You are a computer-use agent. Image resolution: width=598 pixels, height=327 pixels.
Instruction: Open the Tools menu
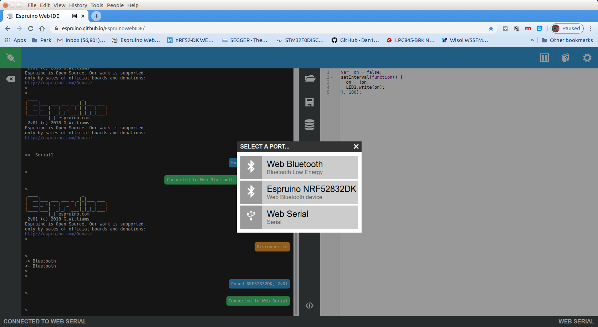pyautogui.click(x=97, y=5)
